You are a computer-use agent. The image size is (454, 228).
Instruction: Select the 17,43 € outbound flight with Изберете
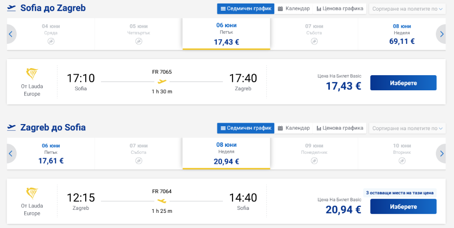(x=404, y=83)
